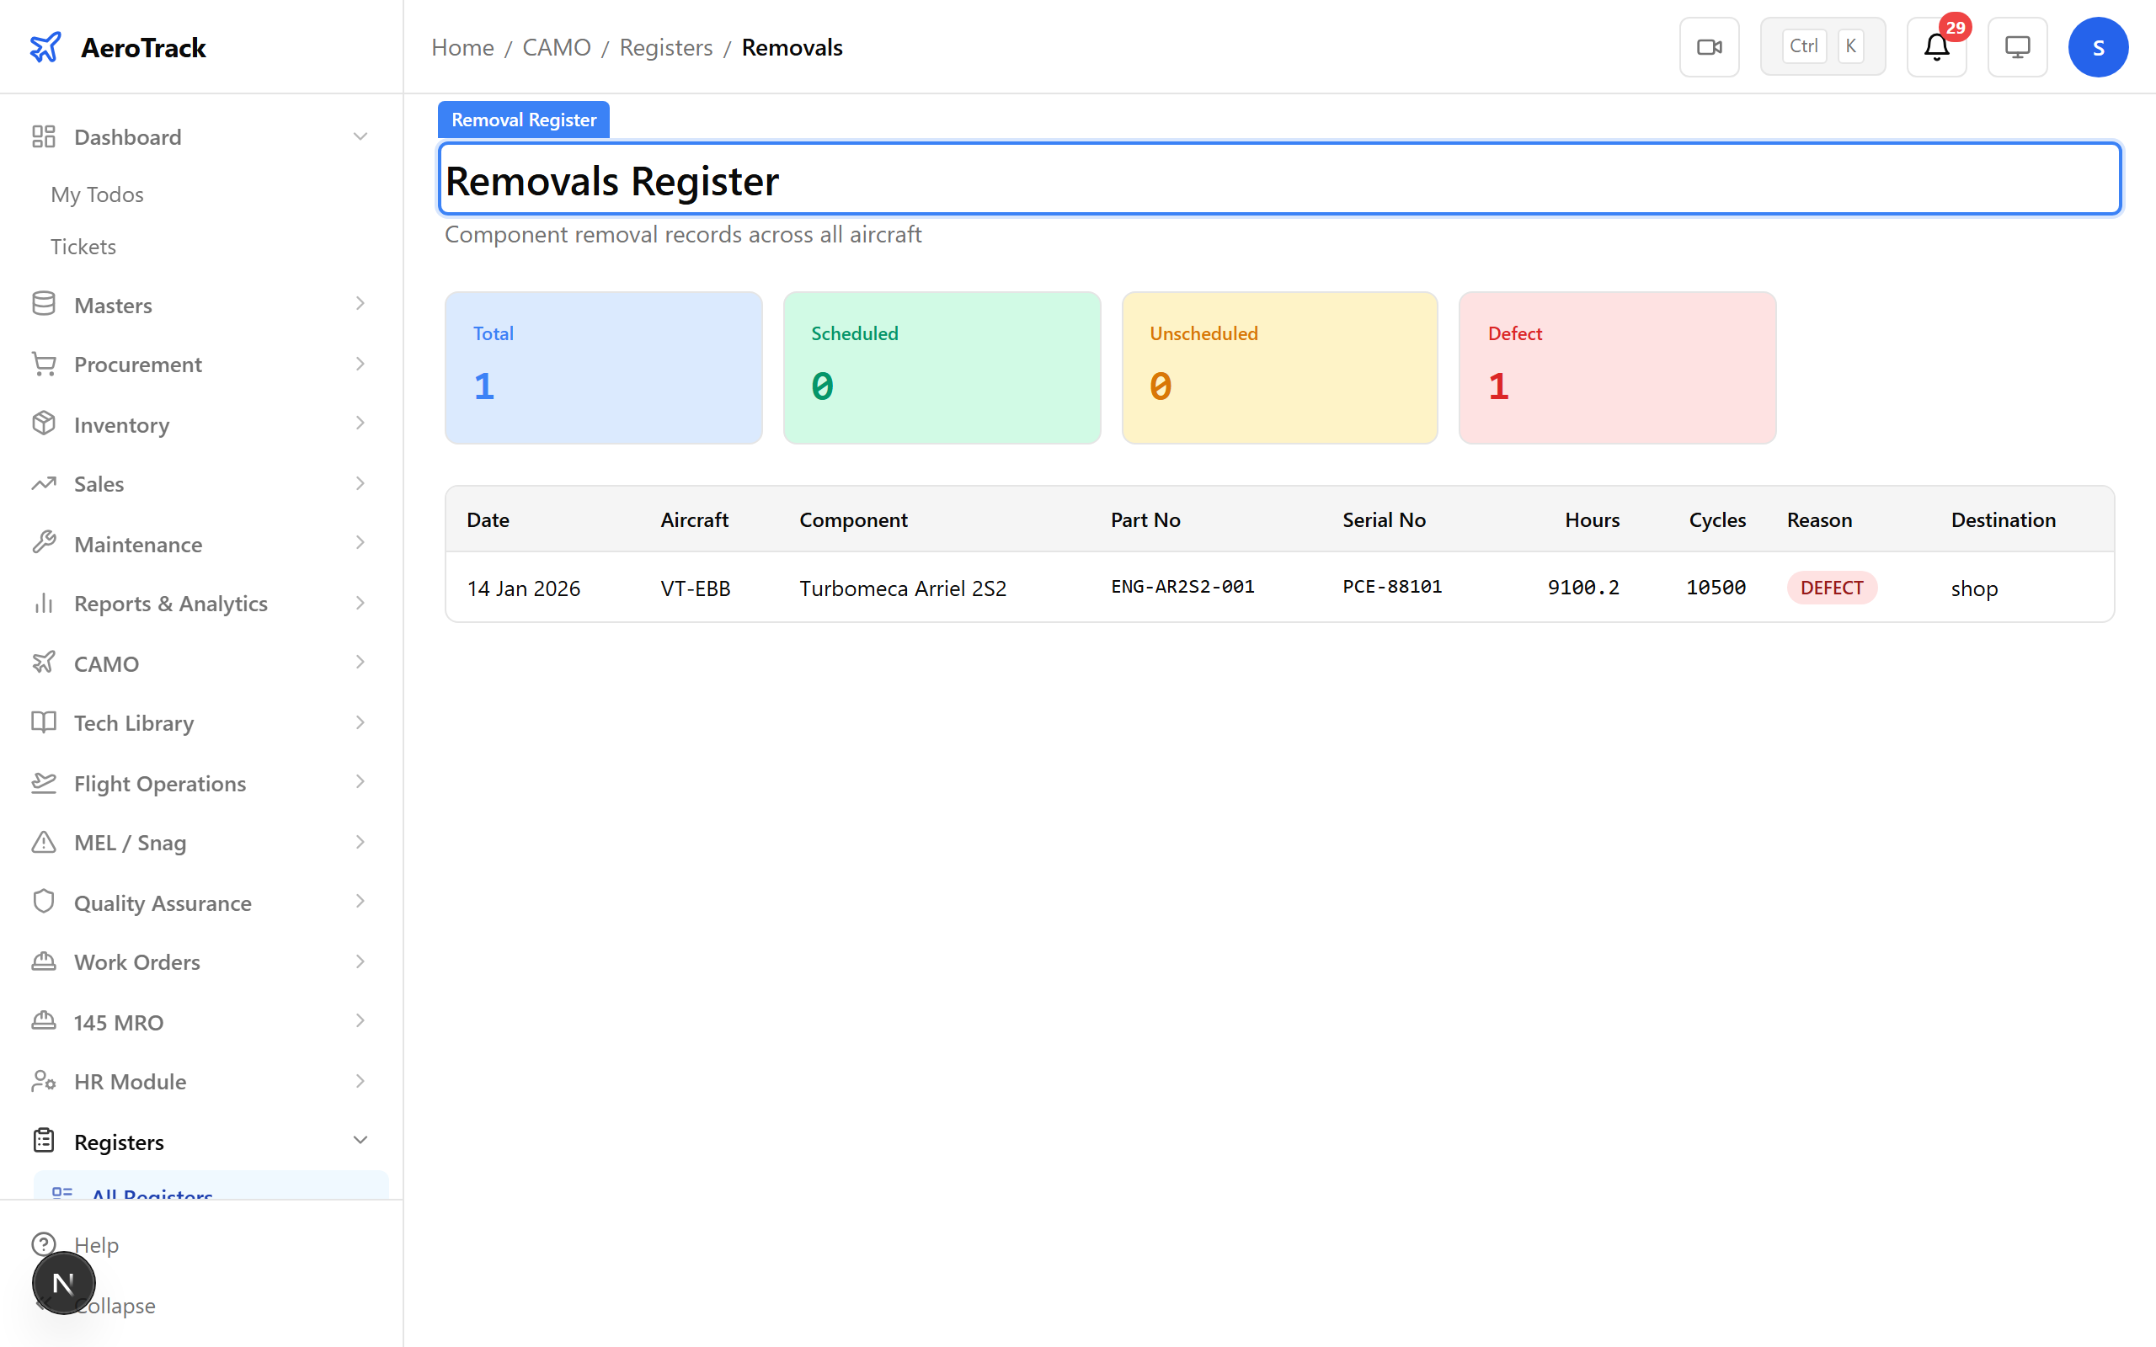Image resolution: width=2156 pixels, height=1347 pixels.
Task: Open the Inventory box icon
Action: pyautogui.click(x=44, y=423)
